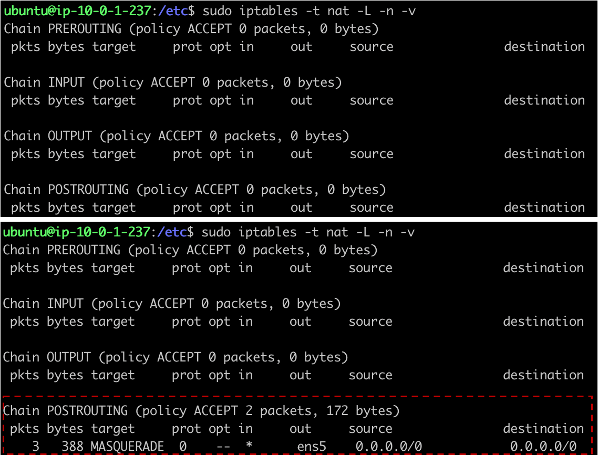Click 'Chain INPUT' in the output without any rules
This screenshot has width=598, height=455.
click(x=44, y=82)
